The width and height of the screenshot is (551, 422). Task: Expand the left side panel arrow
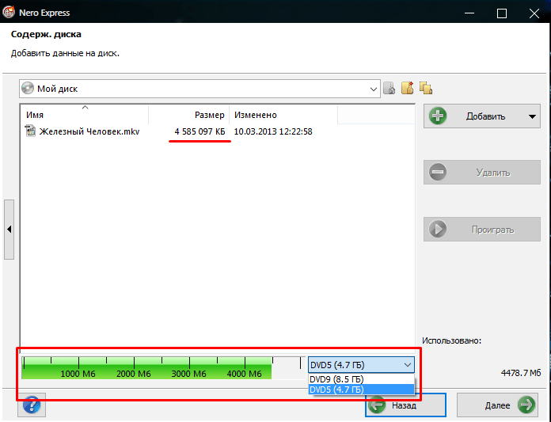[9, 230]
